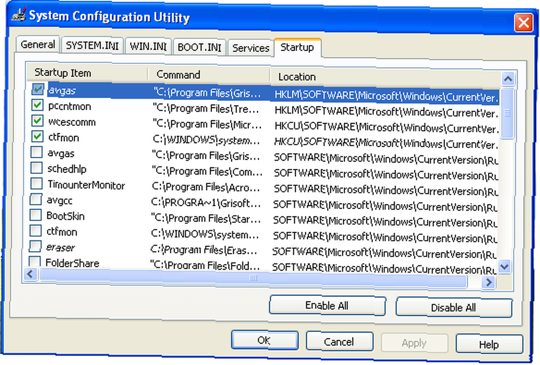Select the eraser item name

point(60,247)
